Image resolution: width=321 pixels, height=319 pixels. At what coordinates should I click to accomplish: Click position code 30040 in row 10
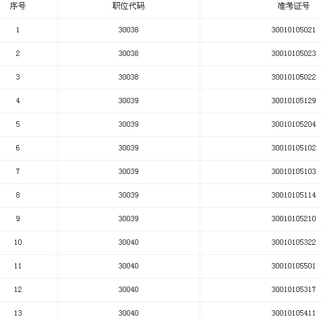point(129,242)
